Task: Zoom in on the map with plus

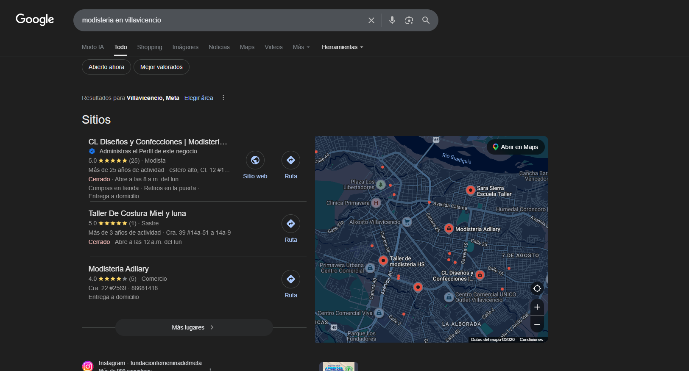Action: (x=537, y=307)
